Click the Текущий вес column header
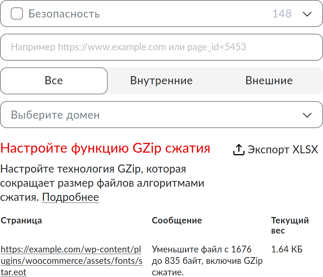The image size is (323, 277). 290,225
